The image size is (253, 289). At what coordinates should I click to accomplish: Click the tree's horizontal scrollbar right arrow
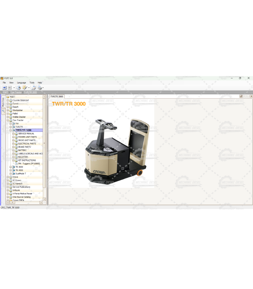pos(41,202)
